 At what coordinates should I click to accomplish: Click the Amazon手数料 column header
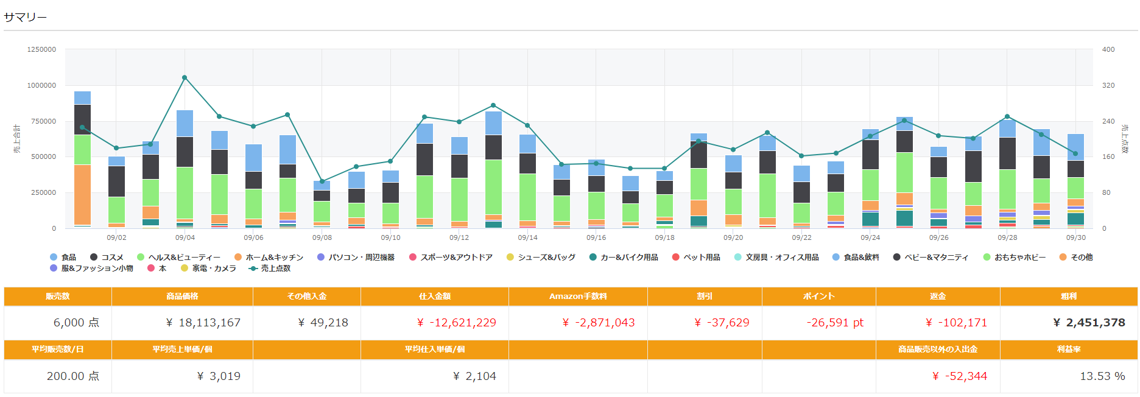click(578, 297)
